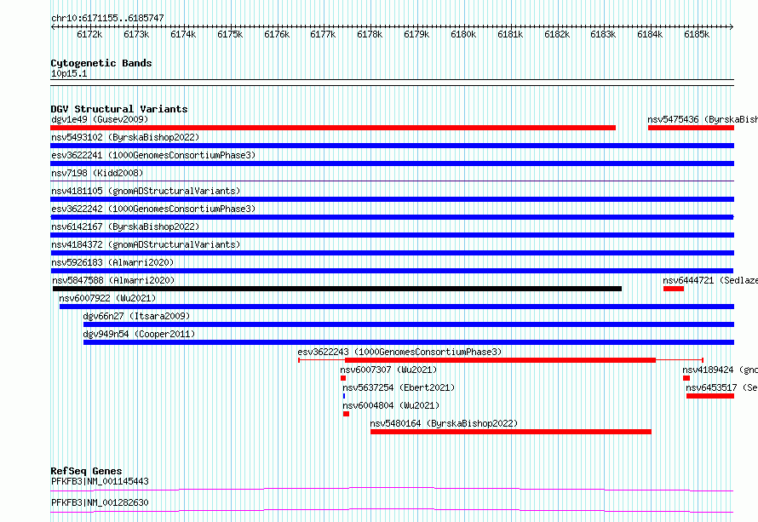Click the 6185k ruler position
The image size is (758, 522).
[x=697, y=34]
